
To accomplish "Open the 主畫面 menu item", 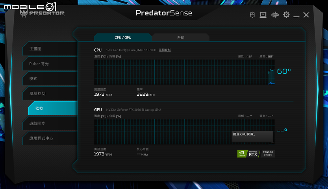I will 50,49.
